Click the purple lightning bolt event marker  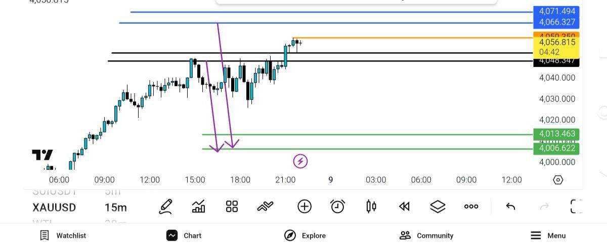(x=300, y=161)
